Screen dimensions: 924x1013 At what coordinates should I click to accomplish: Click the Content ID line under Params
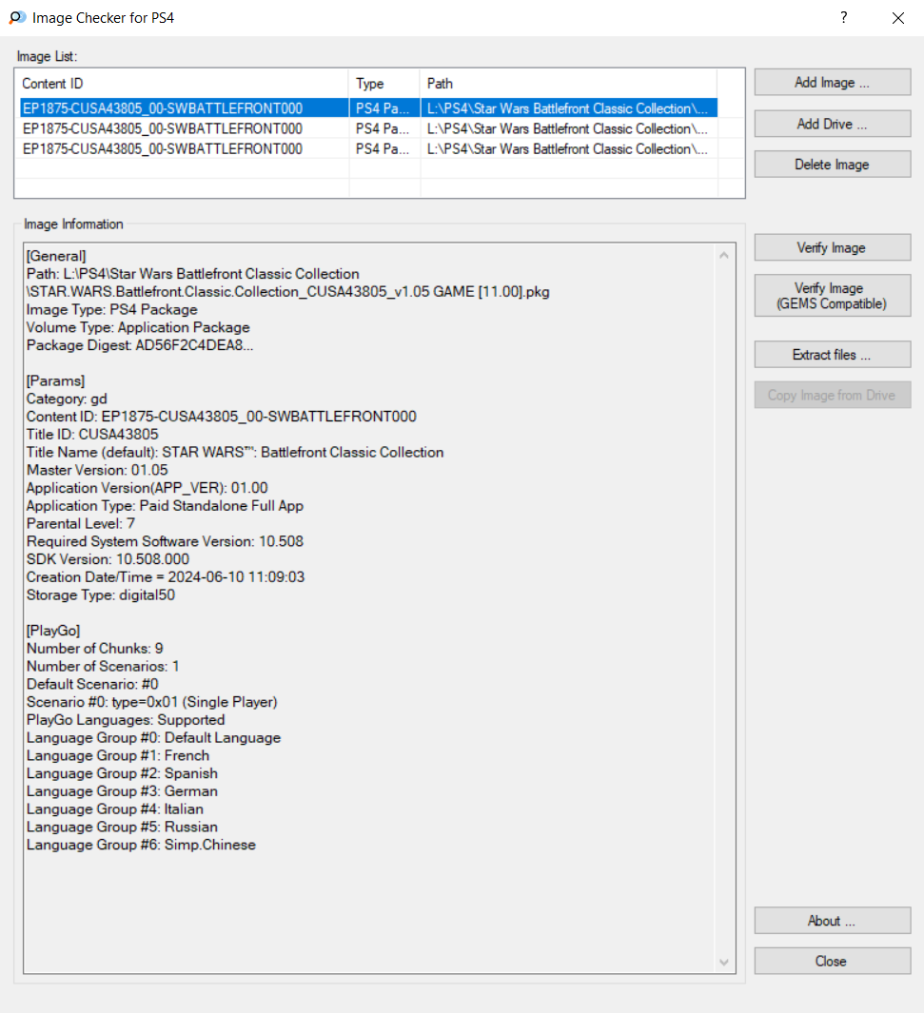pyautogui.click(x=222, y=417)
